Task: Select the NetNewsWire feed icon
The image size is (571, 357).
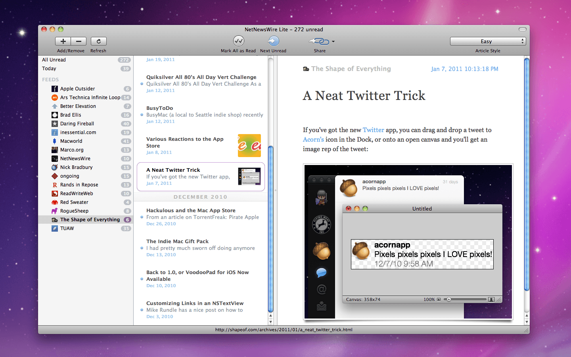Action: [55, 159]
